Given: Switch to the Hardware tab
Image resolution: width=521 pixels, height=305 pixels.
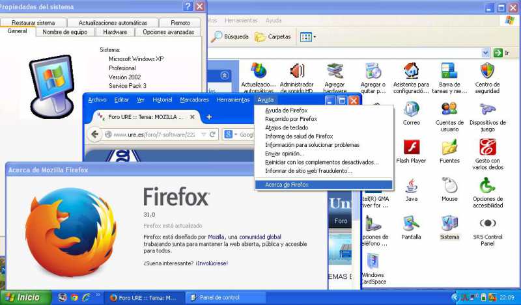Looking at the screenshot, I should click(x=115, y=32).
